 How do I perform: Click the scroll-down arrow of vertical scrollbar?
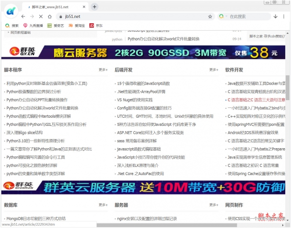[x=288, y=220]
